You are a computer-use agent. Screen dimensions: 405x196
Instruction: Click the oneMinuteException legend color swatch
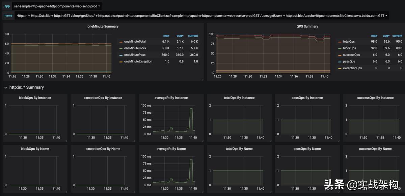coord(121,62)
